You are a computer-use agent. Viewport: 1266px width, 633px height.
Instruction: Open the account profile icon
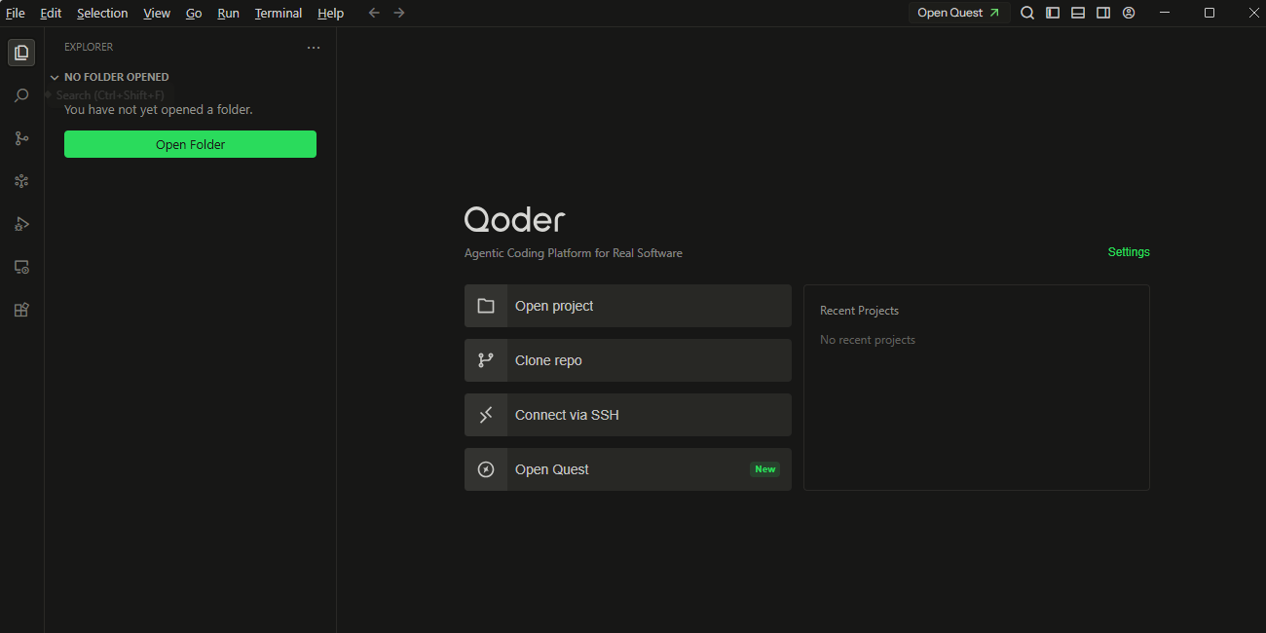(x=1129, y=13)
